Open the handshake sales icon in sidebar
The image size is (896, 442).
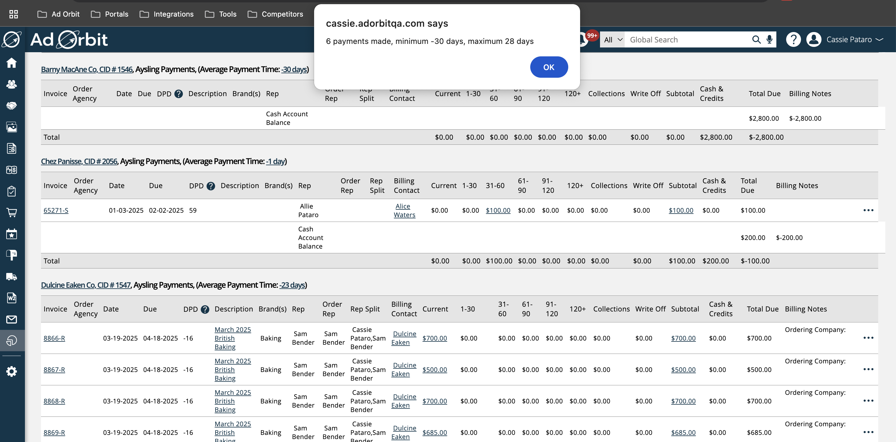pyautogui.click(x=12, y=106)
